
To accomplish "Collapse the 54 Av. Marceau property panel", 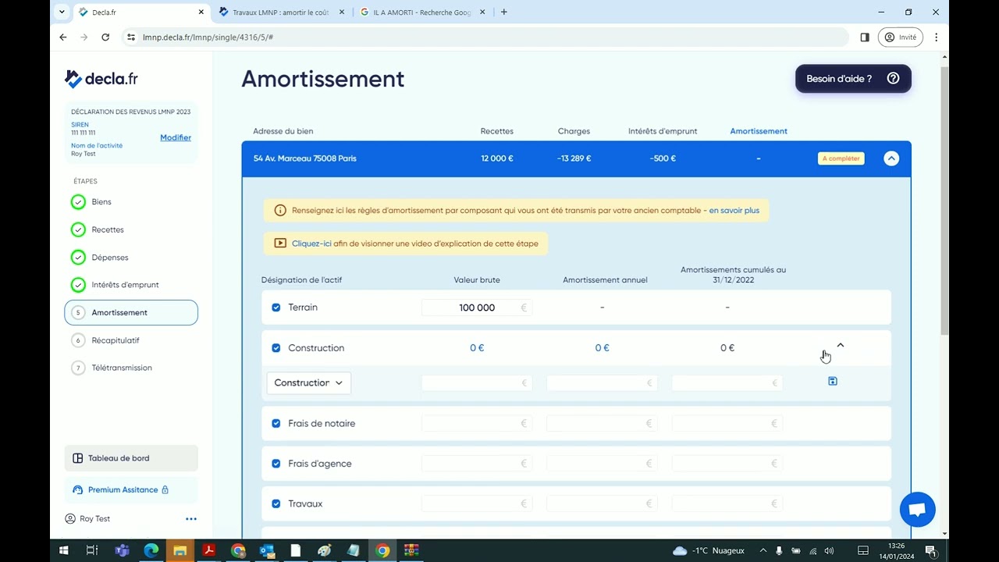I will [x=891, y=158].
